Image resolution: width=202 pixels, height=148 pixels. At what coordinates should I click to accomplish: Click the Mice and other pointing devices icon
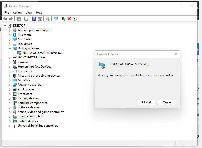point(15,76)
